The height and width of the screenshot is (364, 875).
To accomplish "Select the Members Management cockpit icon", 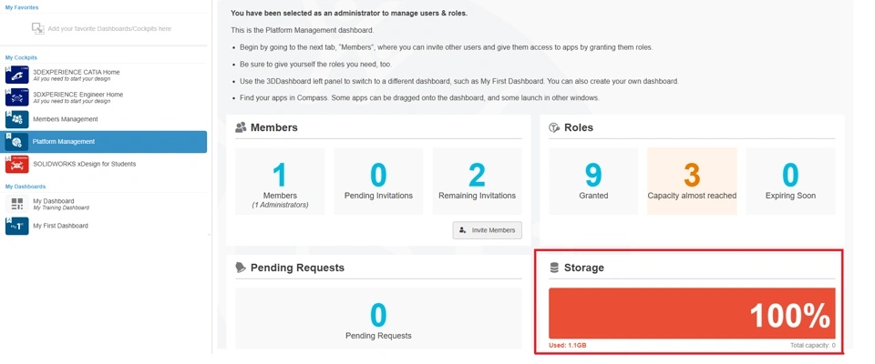I will (16, 119).
